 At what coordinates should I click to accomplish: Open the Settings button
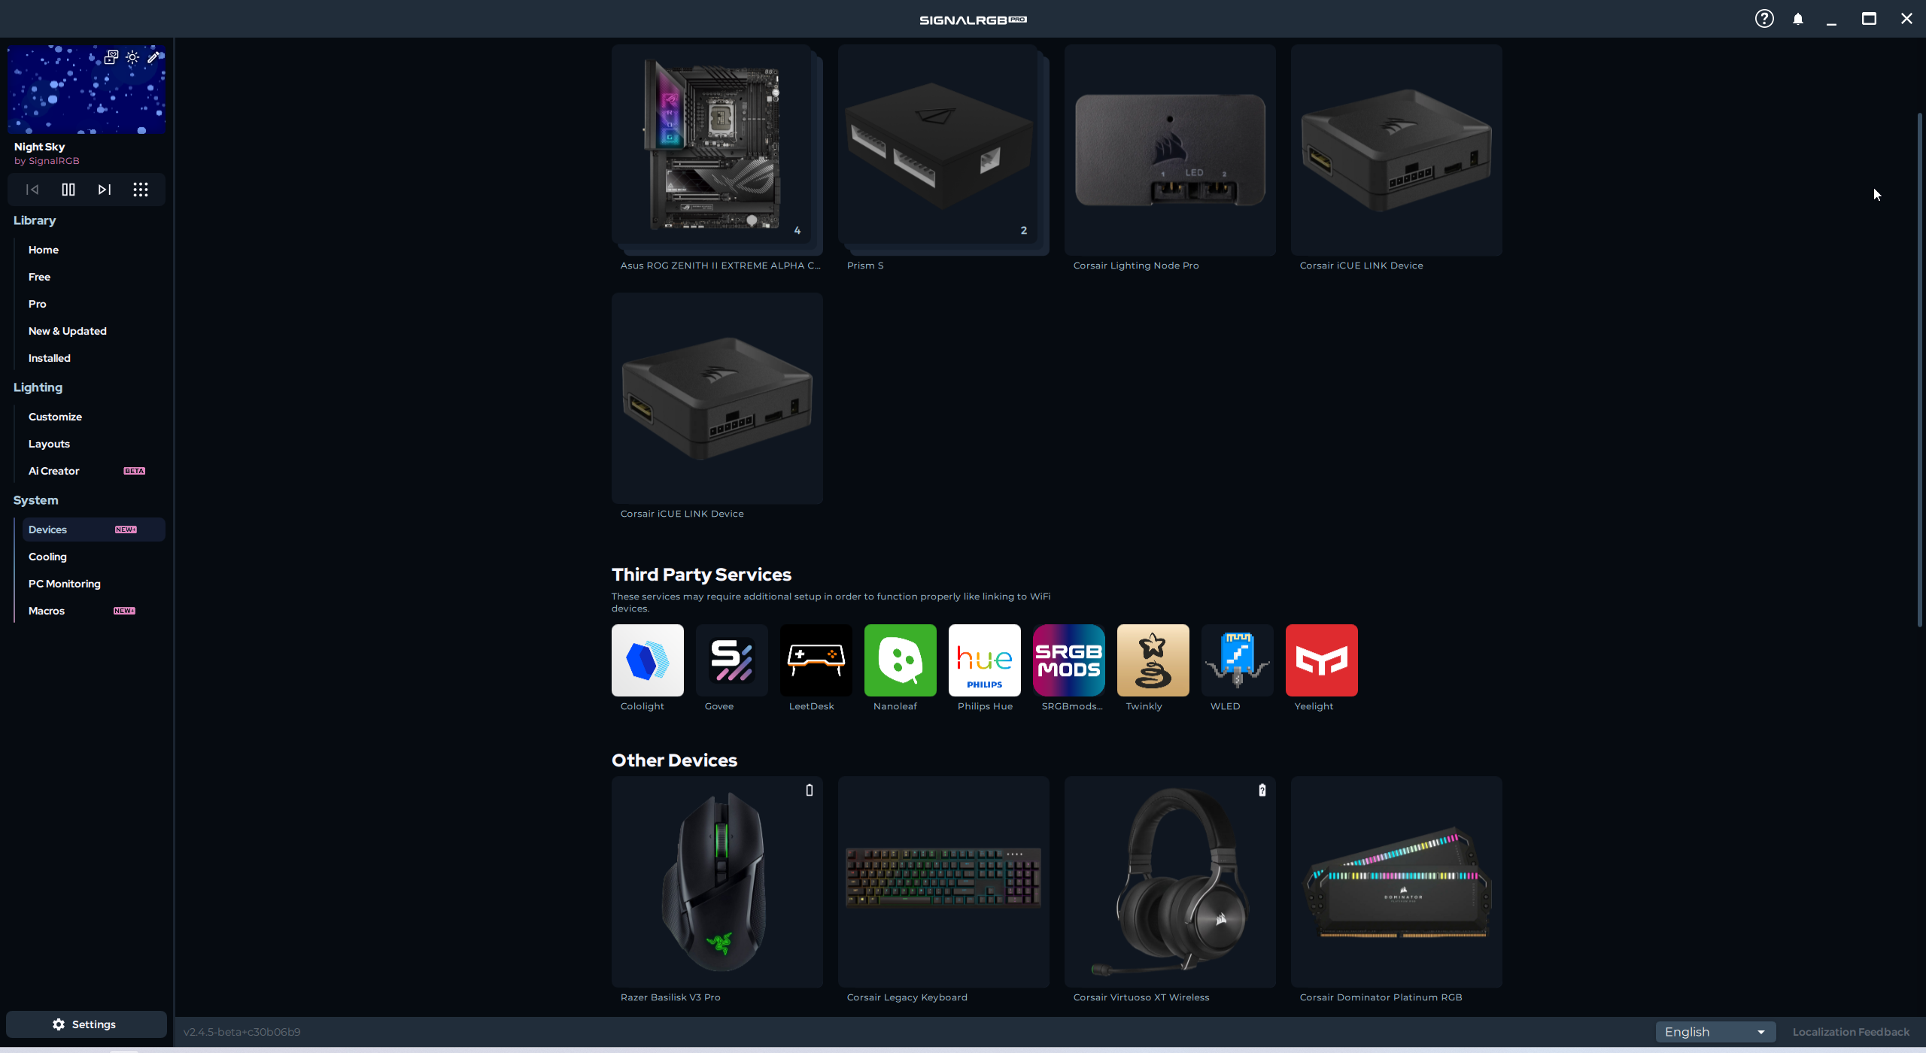(86, 1024)
